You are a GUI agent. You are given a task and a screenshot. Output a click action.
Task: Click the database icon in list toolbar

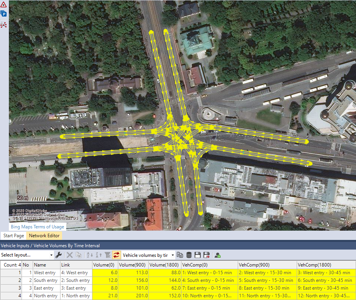point(188,255)
